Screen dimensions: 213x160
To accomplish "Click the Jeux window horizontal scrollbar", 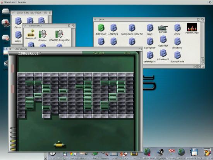I will pos(168,66).
